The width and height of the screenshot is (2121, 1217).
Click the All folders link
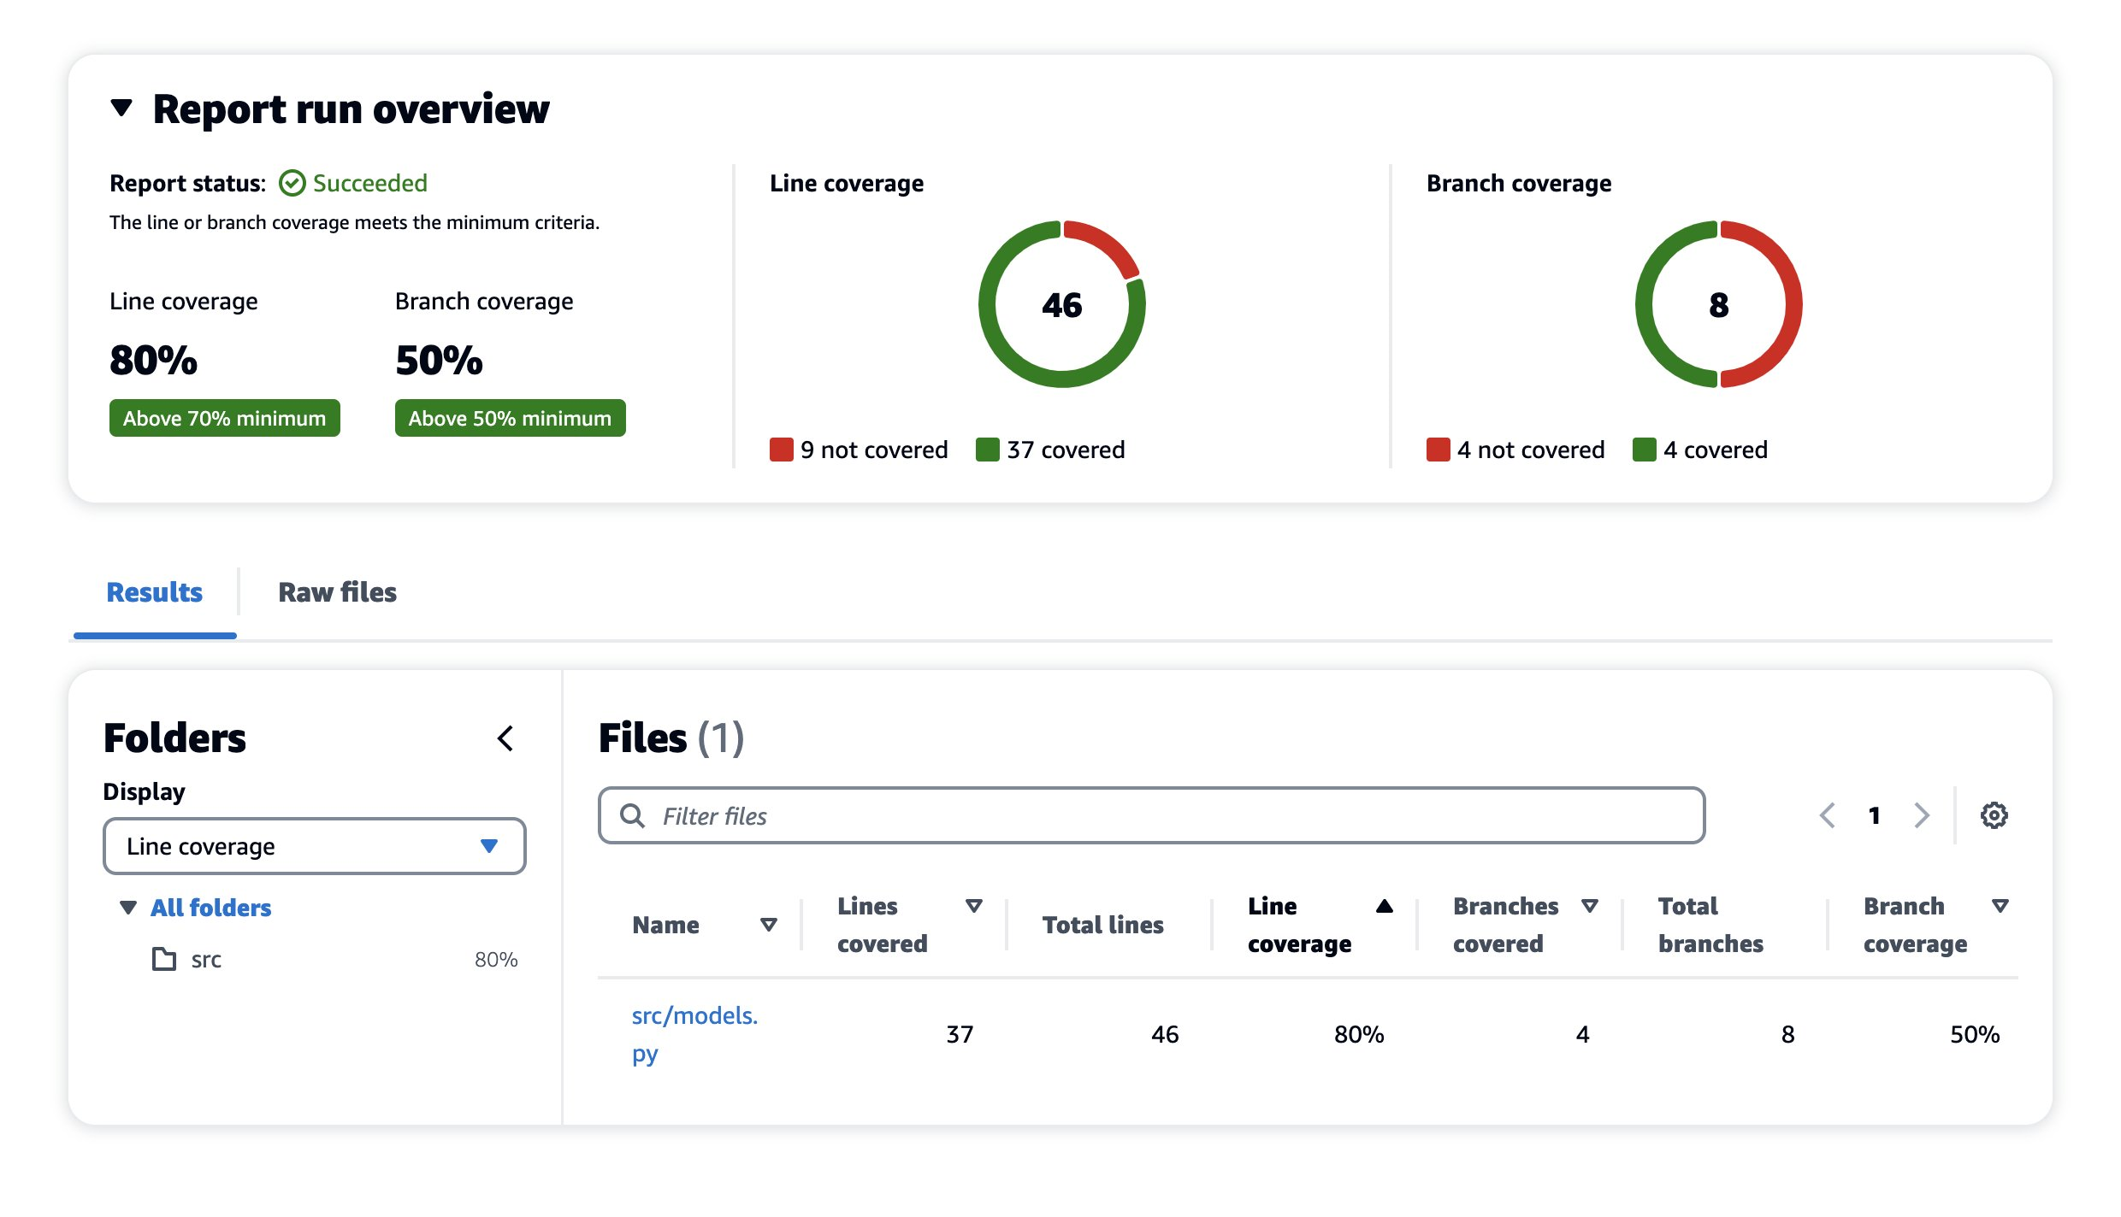click(210, 908)
